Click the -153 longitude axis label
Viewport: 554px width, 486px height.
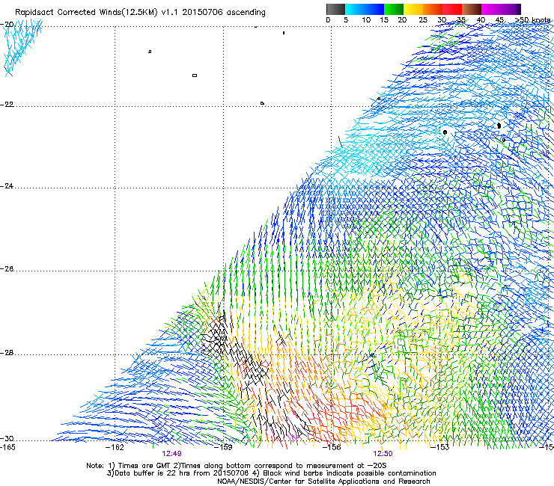439,447
